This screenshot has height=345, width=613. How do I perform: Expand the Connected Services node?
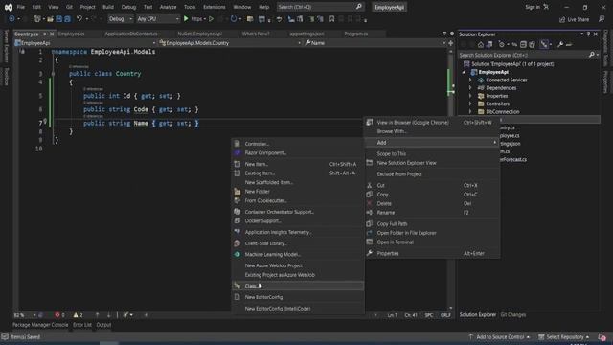(x=470, y=80)
